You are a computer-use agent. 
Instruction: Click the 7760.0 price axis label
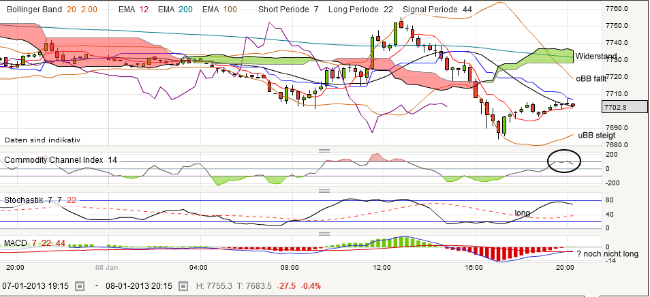[x=617, y=9]
